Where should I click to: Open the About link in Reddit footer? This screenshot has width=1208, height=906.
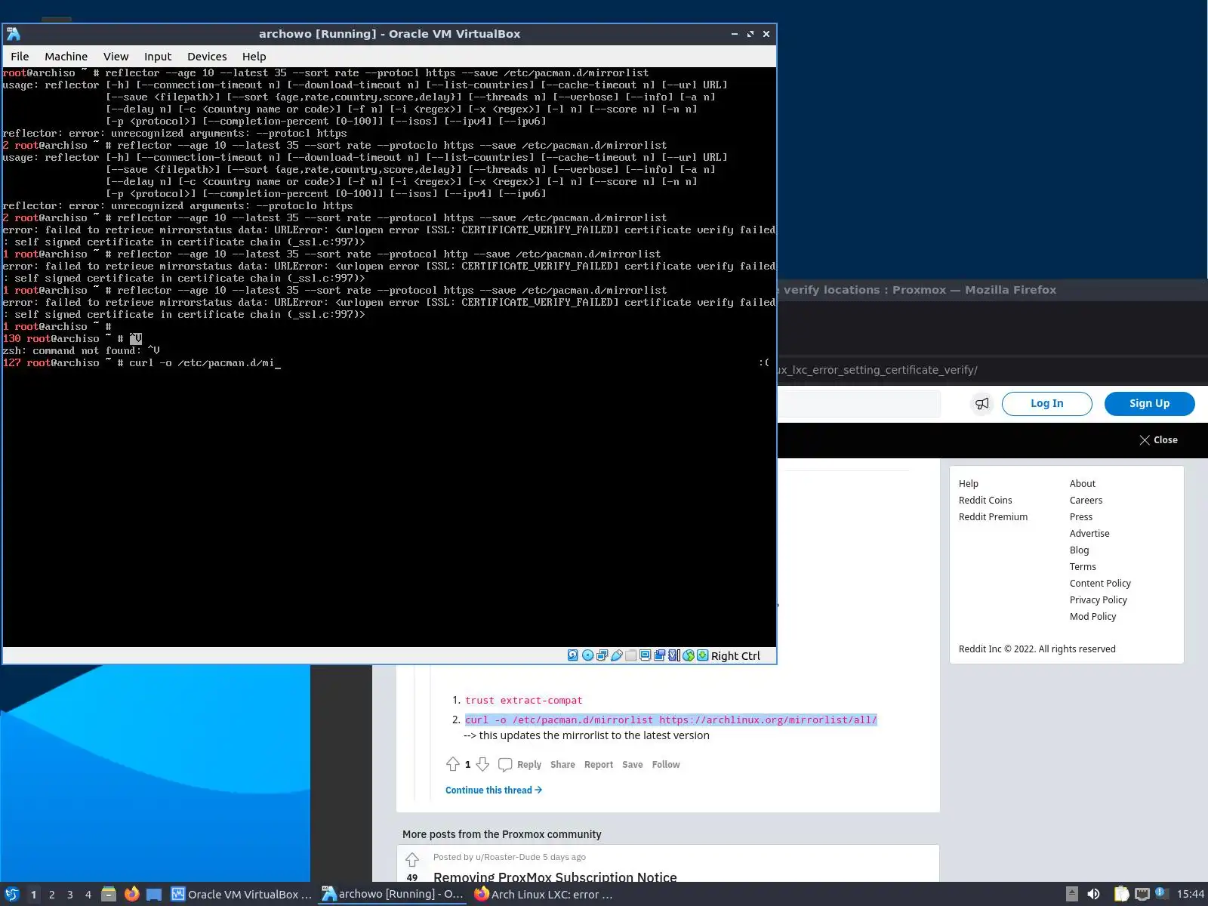click(x=1082, y=484)
